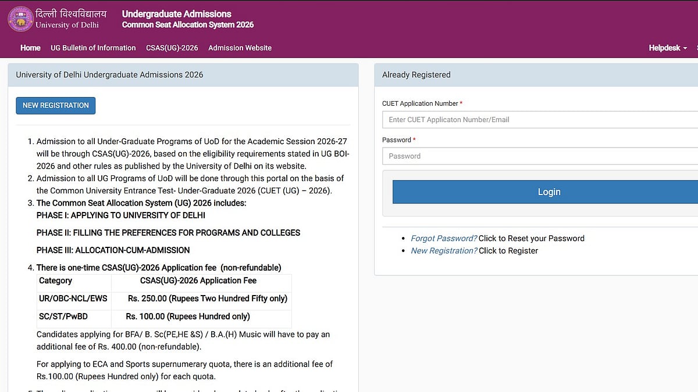This screenshot has height=392, width=698.
Task: Click the Undergraduate Admissions header title
Action: pos(176,14)
